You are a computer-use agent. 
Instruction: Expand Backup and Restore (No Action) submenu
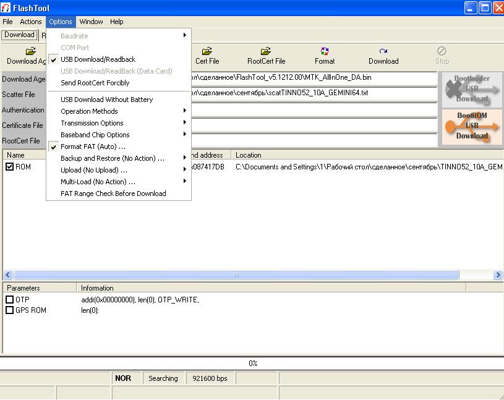(x=119, y=158)
